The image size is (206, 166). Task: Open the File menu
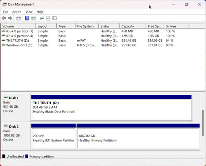click(6, 12)
